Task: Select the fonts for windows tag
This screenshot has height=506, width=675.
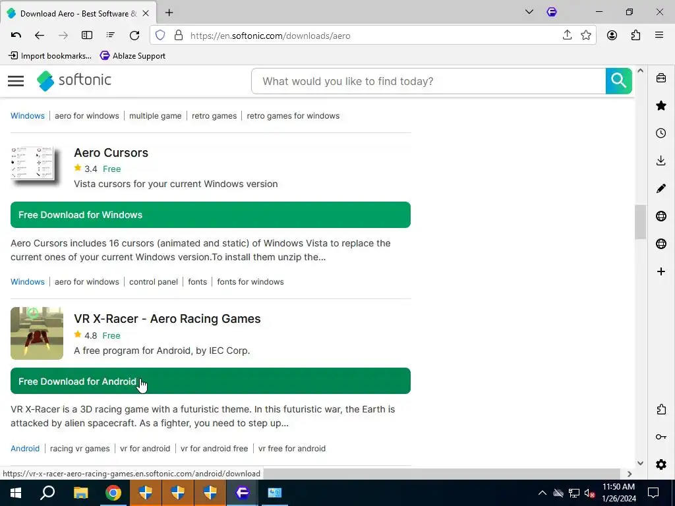Action: click(x=250, y=282)
